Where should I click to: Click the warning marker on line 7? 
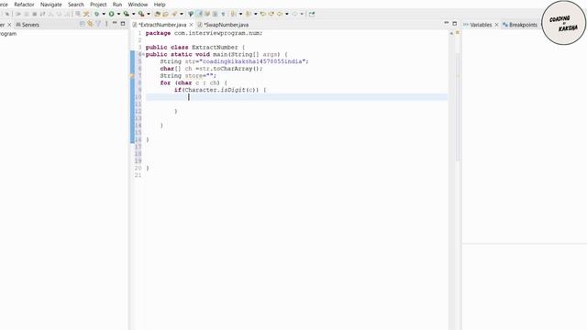tap(132, 75)
